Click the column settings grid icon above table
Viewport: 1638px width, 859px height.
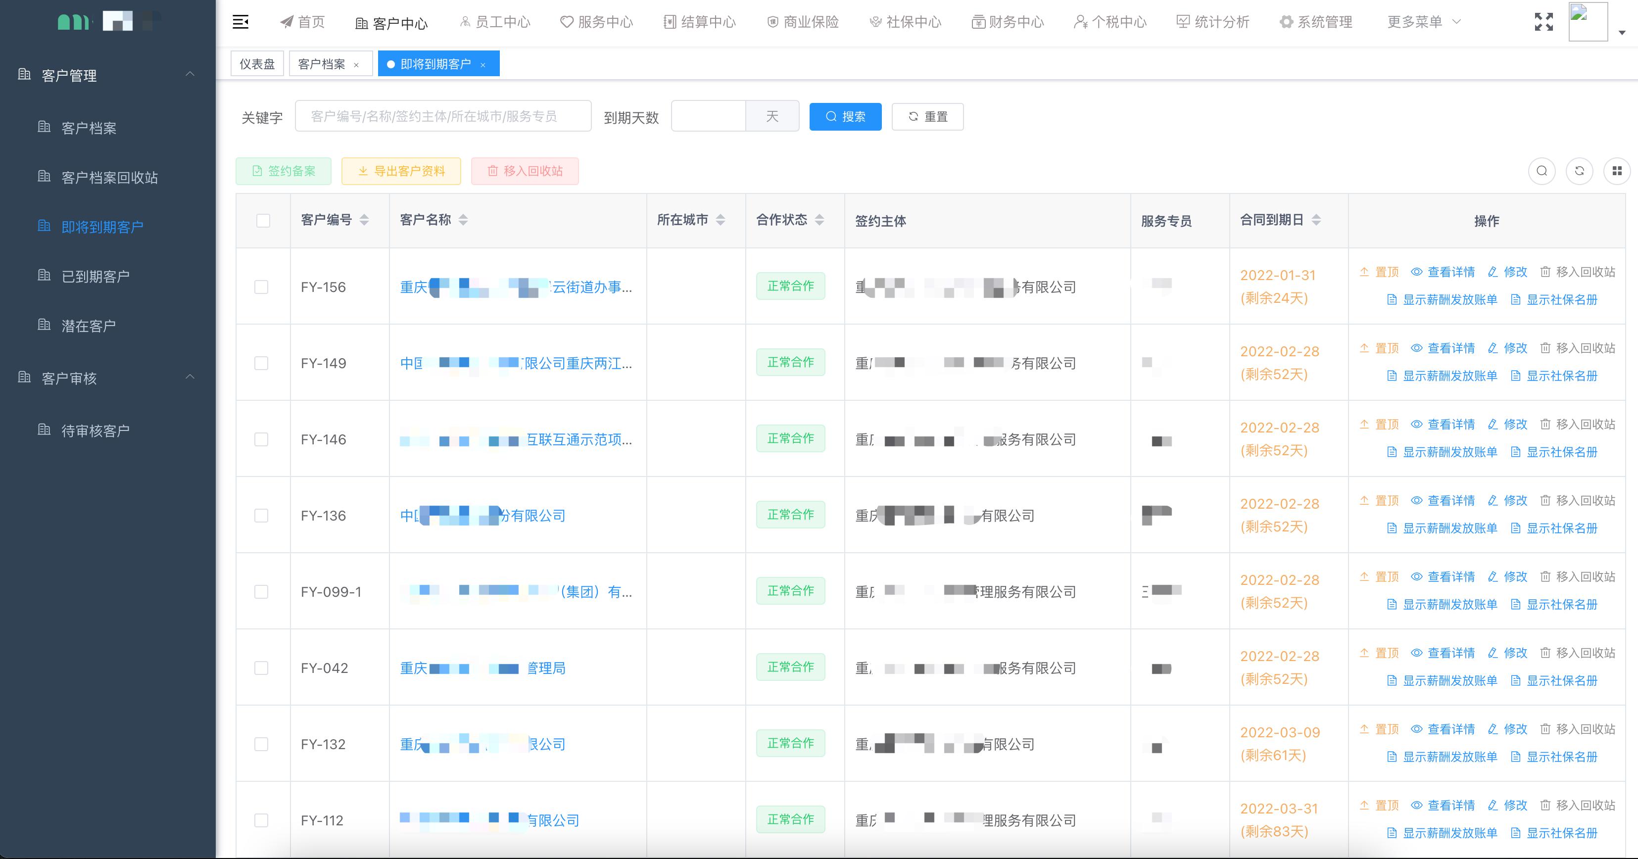point(1618,170)
